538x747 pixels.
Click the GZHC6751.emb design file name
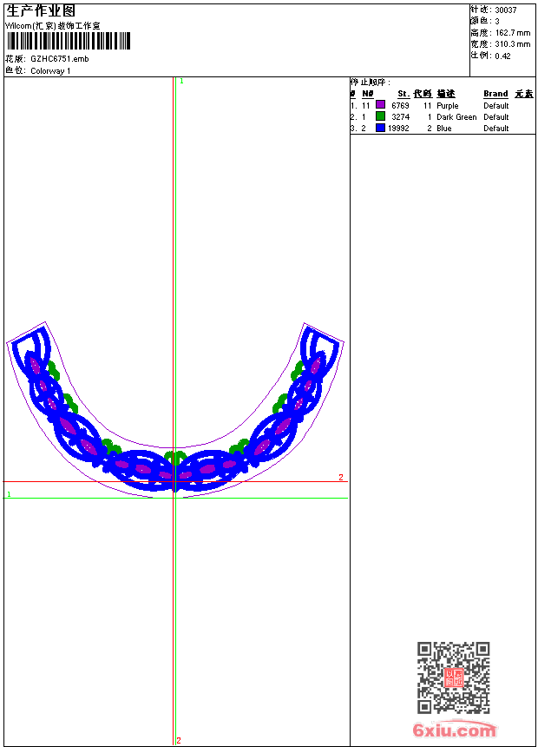59,59
